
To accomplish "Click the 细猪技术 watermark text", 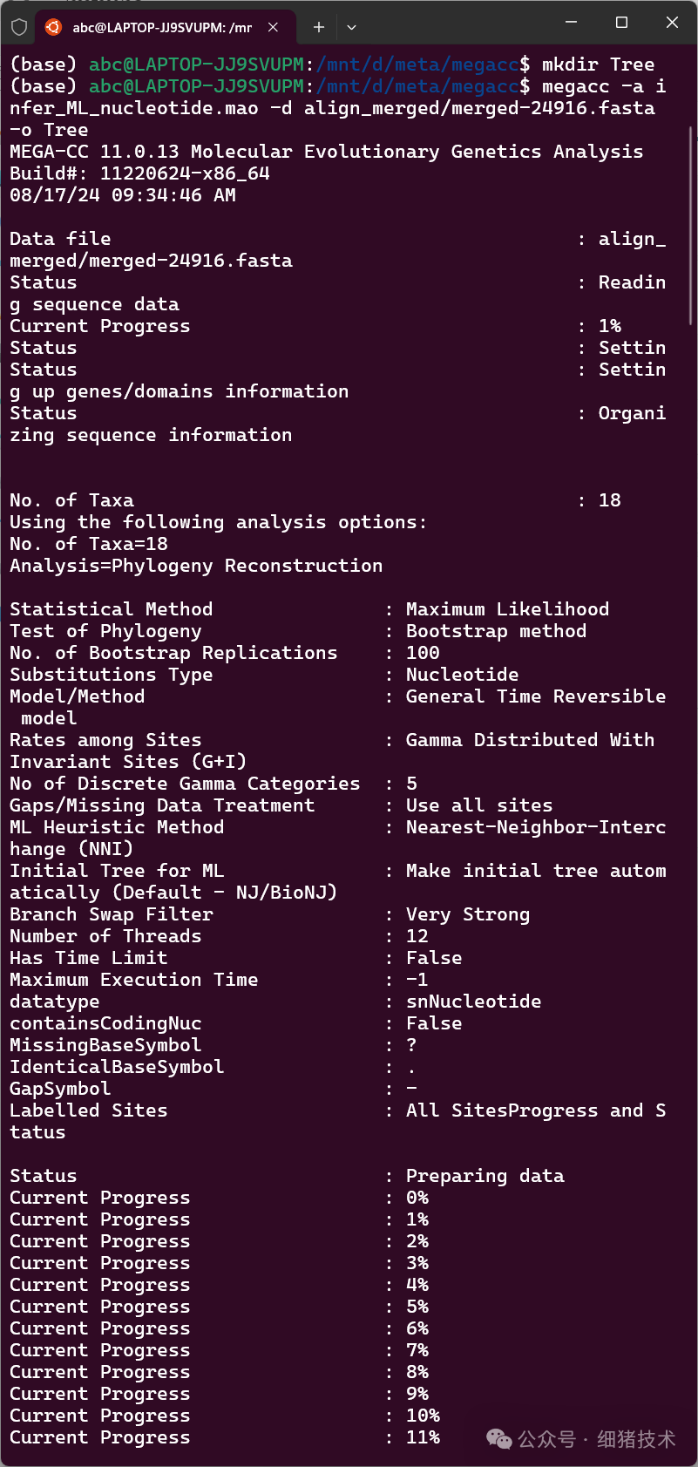I will click(x=635, y=1439).
